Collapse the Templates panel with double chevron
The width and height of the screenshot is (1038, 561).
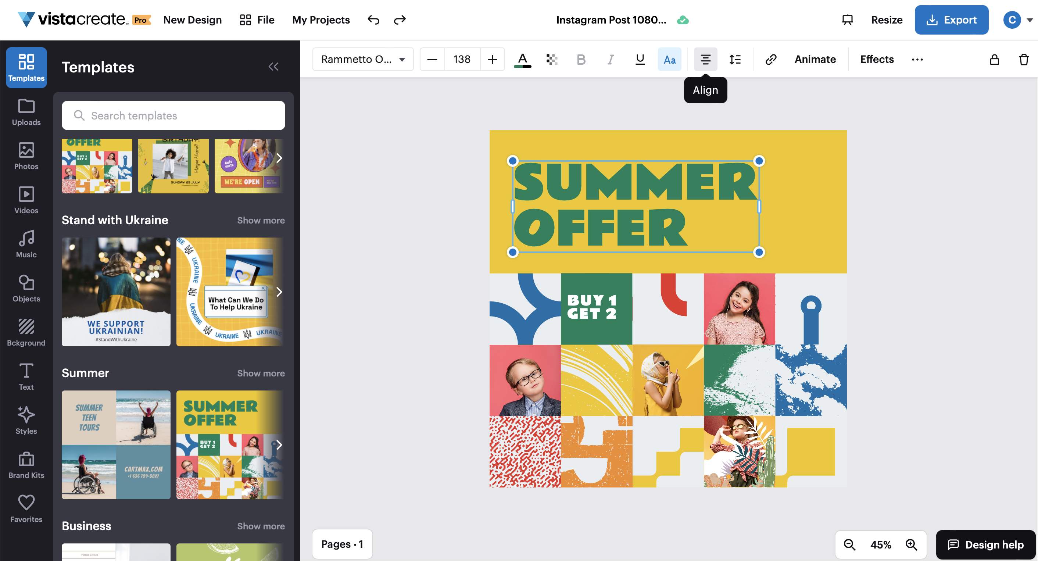tap(273, 67)
